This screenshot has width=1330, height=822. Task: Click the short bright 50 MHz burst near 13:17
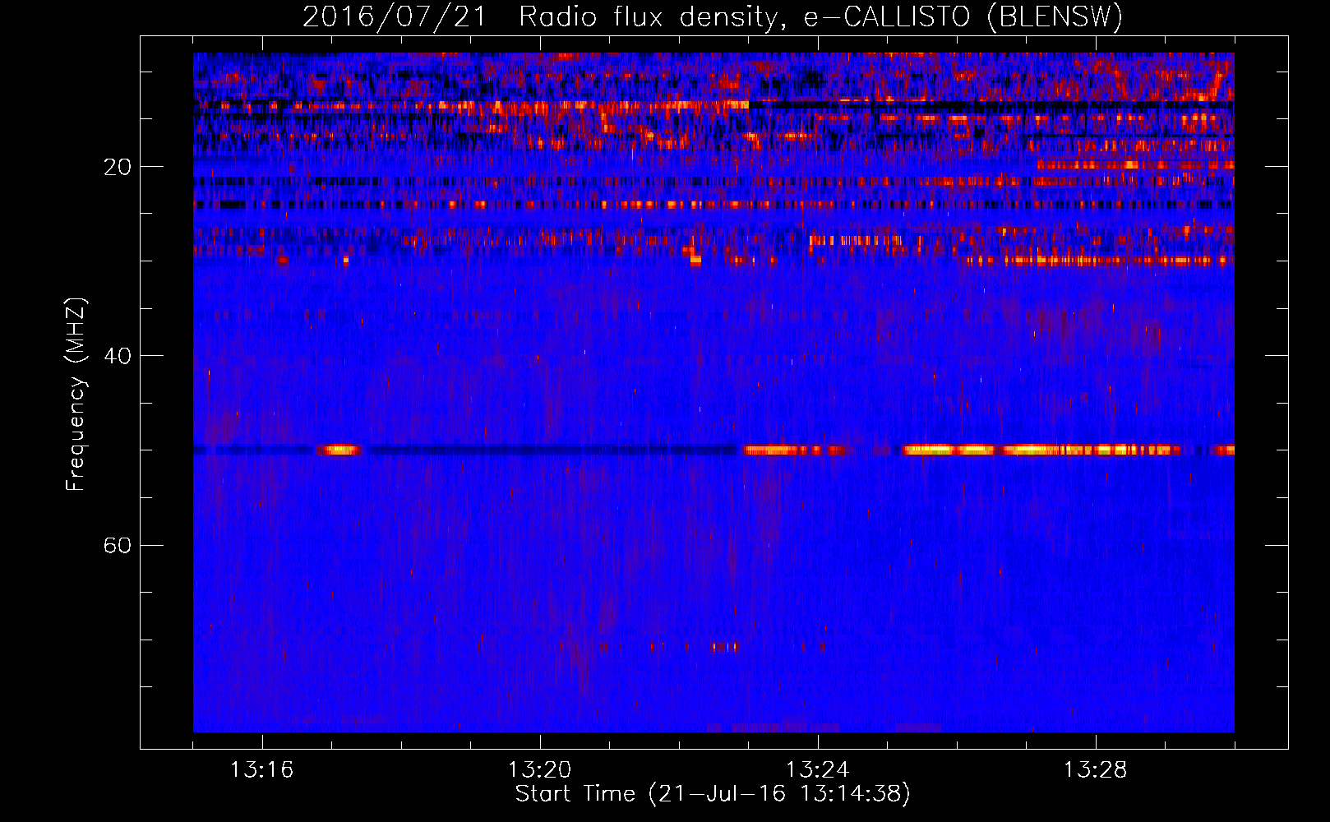click(x=339, y=450)
